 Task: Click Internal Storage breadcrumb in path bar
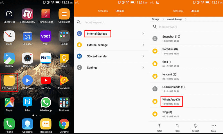[174, 19]
